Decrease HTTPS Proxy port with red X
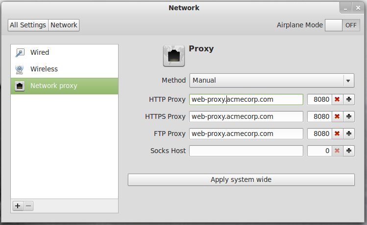Screen dimensions: 367x225 point(337,116)
